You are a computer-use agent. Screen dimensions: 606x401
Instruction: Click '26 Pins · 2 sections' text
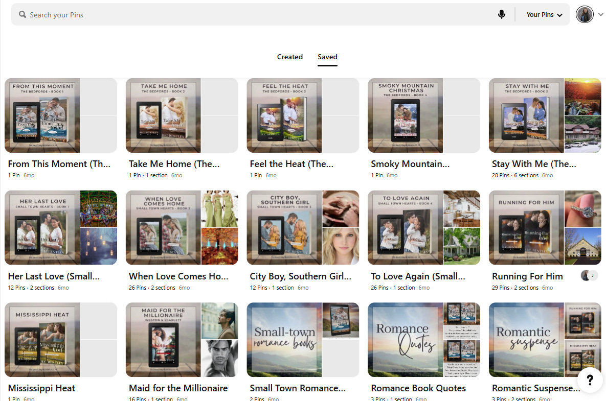[152, 288]
